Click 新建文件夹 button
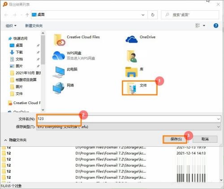 point(34,26)
